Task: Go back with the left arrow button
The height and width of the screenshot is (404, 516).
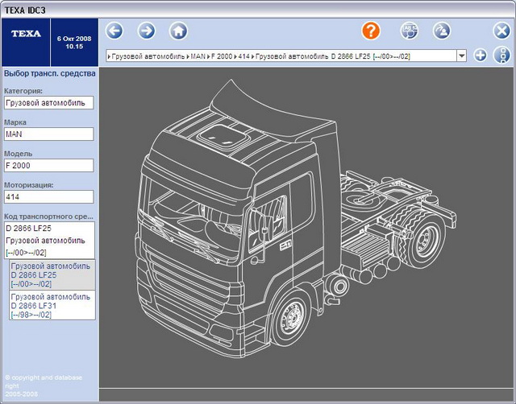Action: (x=114, y=31)
